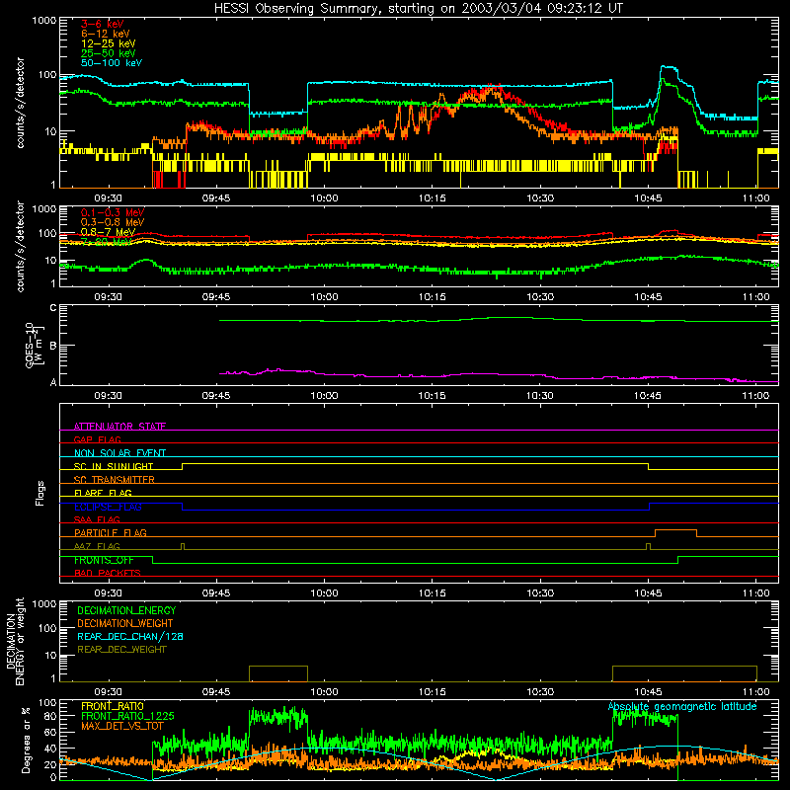Click the yellow 0.8-7 MeV legend entry

point(109,232)
